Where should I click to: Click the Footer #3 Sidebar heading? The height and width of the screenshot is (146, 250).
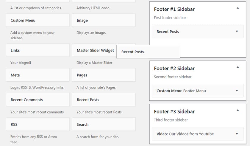coord(174,111)
